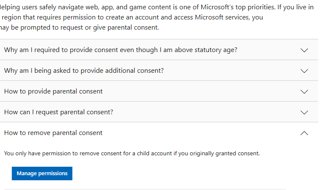Screen dimensions: 322x190
Task: Collapse "How to remove parental consent" using its chevron
Action: tap(304, 133)
